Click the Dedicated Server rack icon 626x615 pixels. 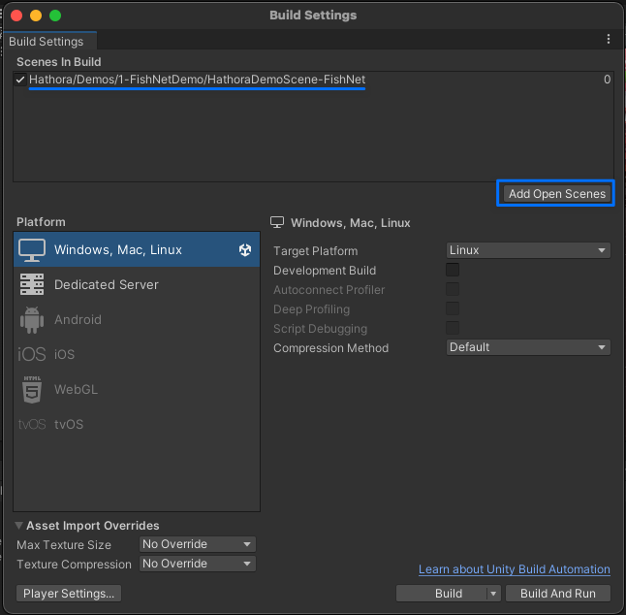(x=32, y=284)
